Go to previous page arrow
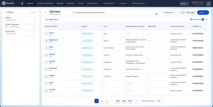This screenshot has width=213, height=107. pyautogui.click(x=91, y=101)
